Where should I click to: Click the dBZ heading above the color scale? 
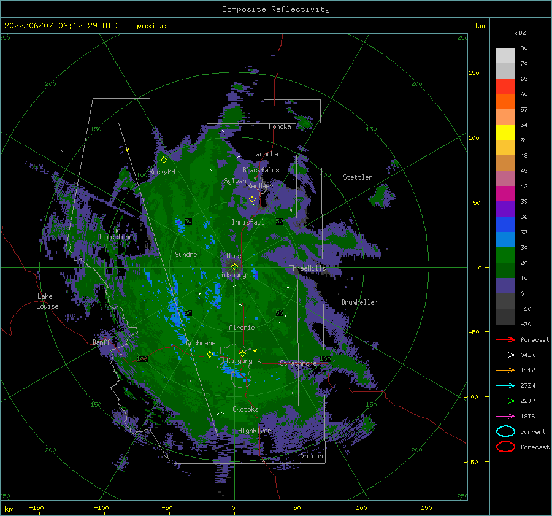[x=520, y=33]
